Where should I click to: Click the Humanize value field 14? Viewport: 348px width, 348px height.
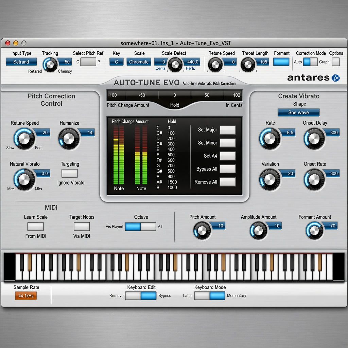point(87,133)
